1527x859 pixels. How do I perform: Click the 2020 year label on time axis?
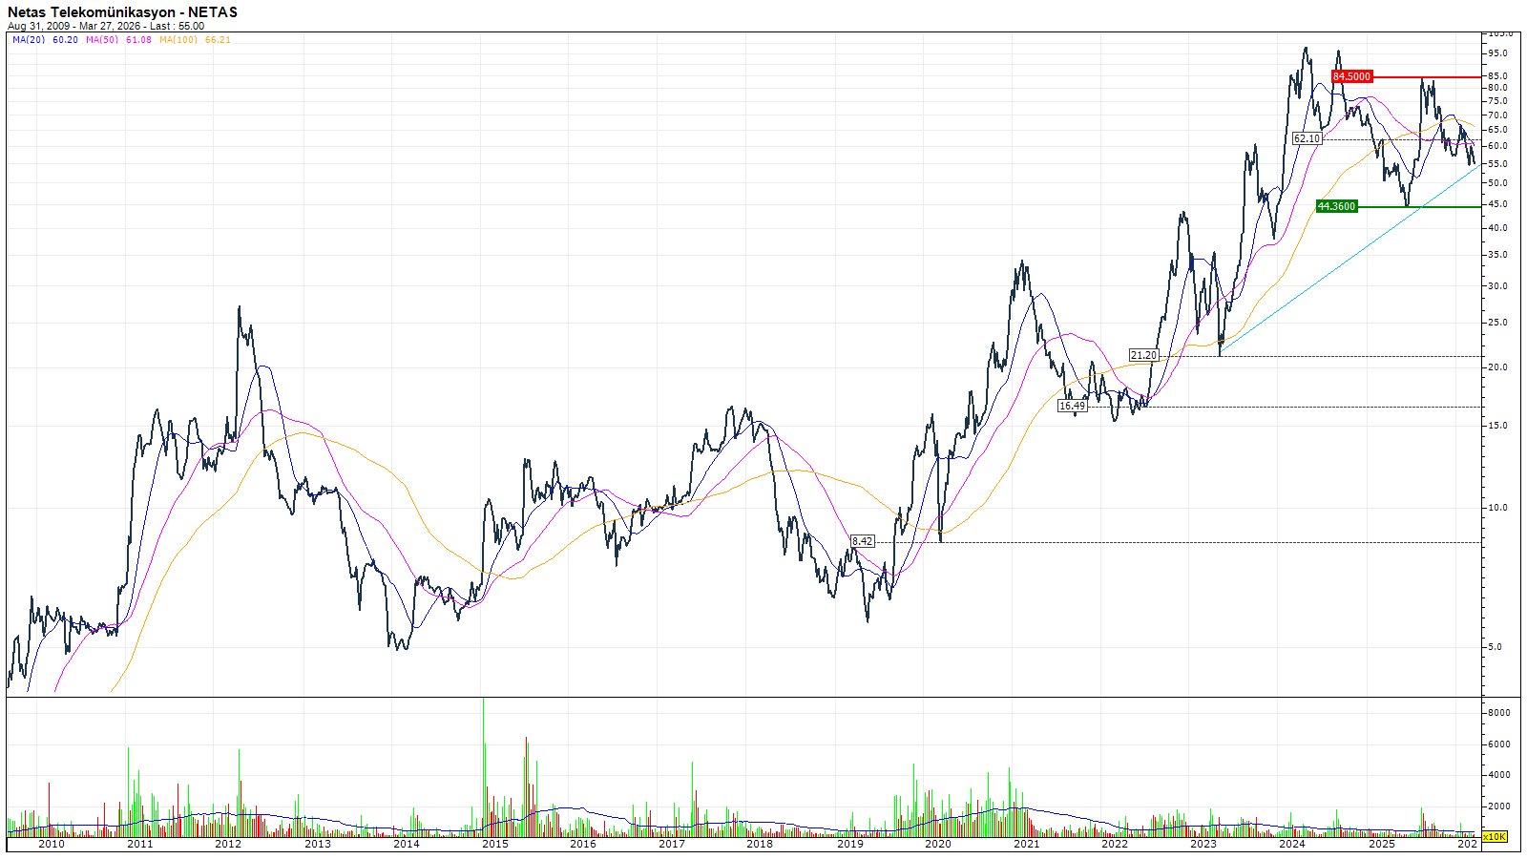tap(938, 844)
